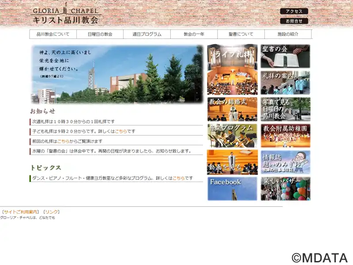The height and width of the screenshot is (265, 353).
Task: Open the 施設の紹介 navigation tab
Action: coord(287,33)
